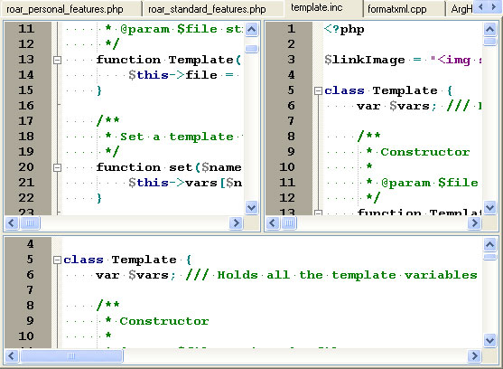
Task: Open the roar_standard_features.php tab
Action: click(x=207, y=9)
